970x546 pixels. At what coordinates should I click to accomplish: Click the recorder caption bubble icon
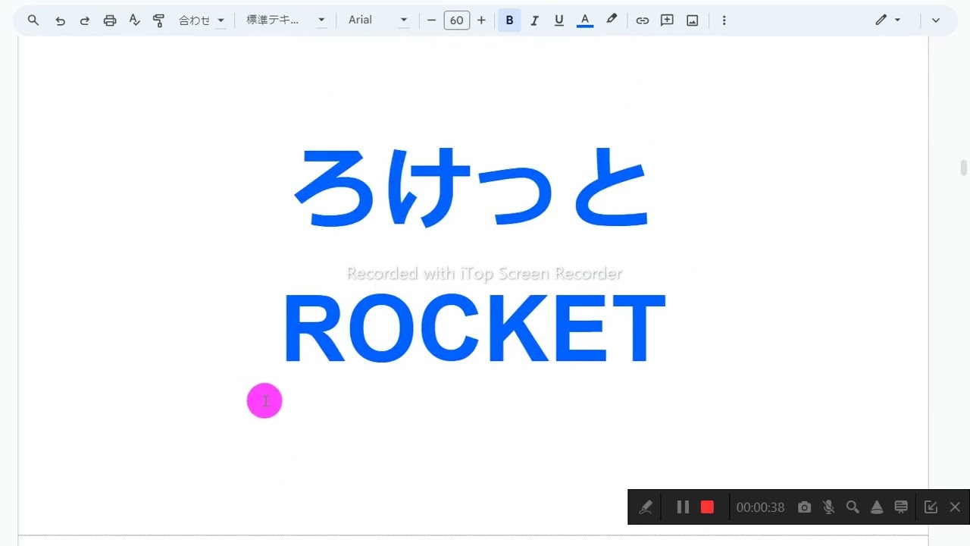(x=901, y=507)
